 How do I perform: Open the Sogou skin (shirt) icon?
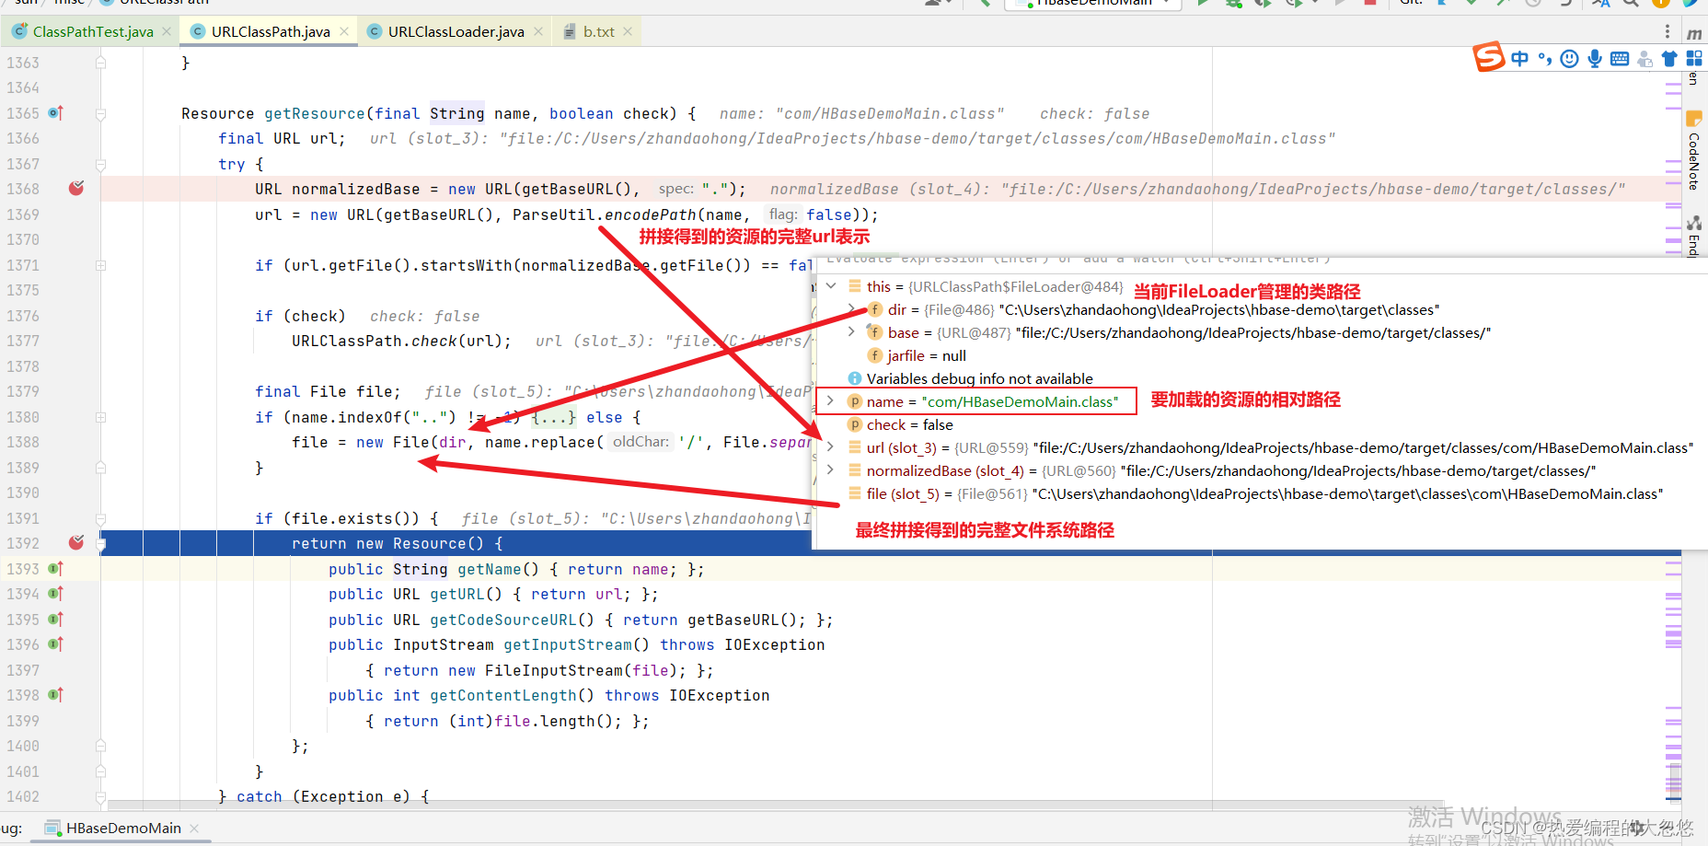coord(1669,59)
